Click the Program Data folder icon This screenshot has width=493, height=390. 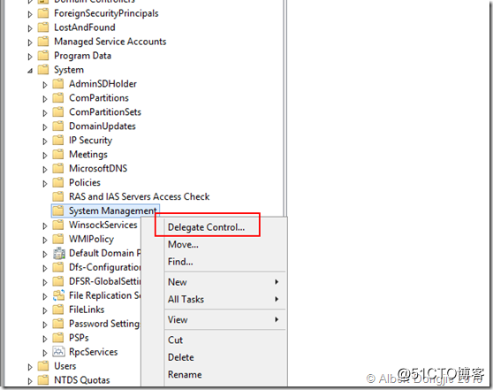[x=43, y=56]
